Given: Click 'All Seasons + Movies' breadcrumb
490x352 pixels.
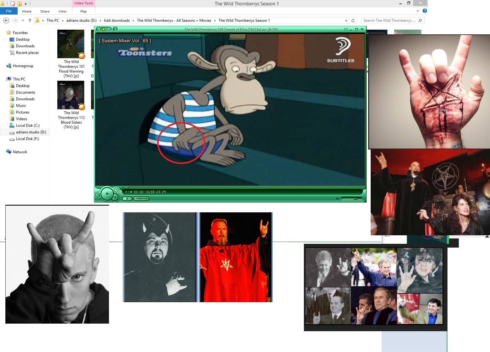Looking at the screenshot, I should click(x=174, y=21).
